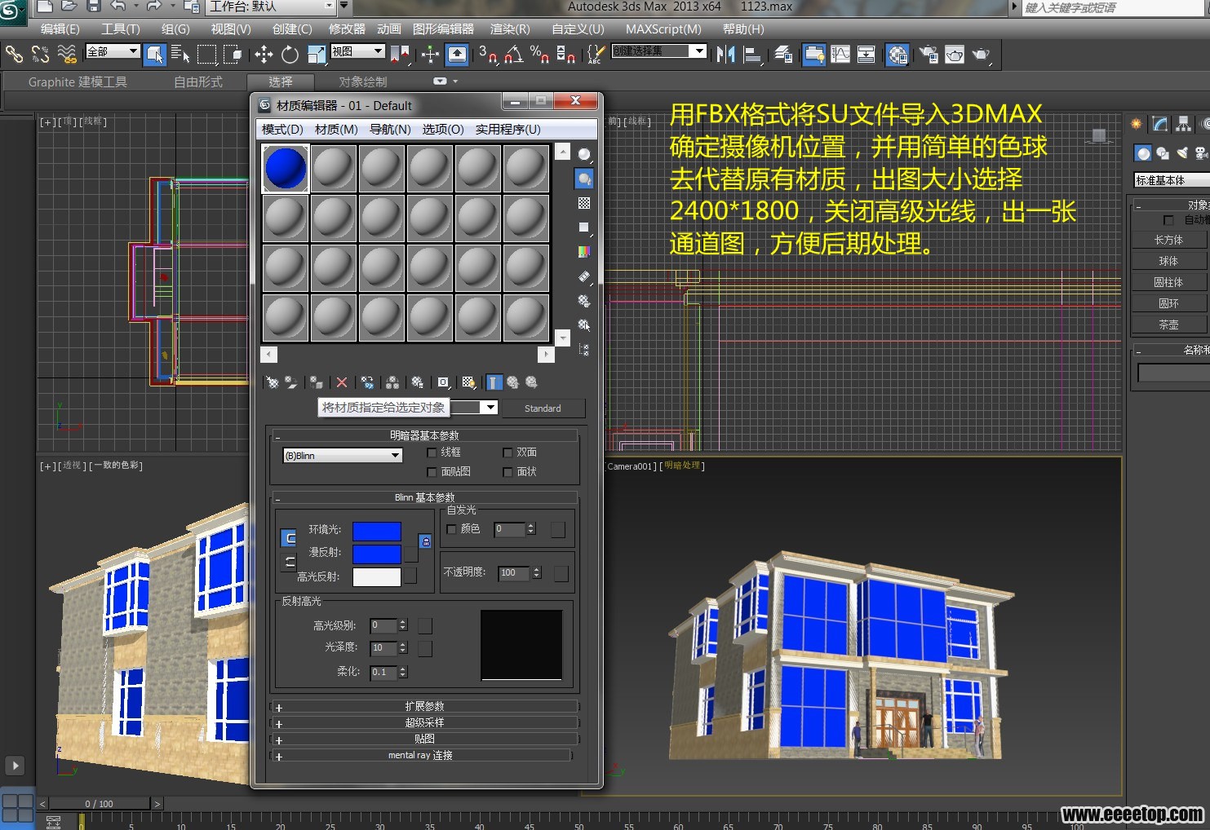Activate the Select Object tool
This screenshot has height=830, width=1210.
click(x=154, y=55)
